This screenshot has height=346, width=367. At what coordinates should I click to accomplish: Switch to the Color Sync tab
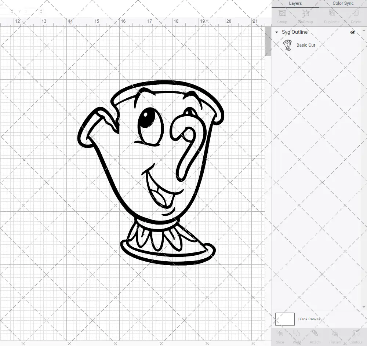click(x=343, y=3)
